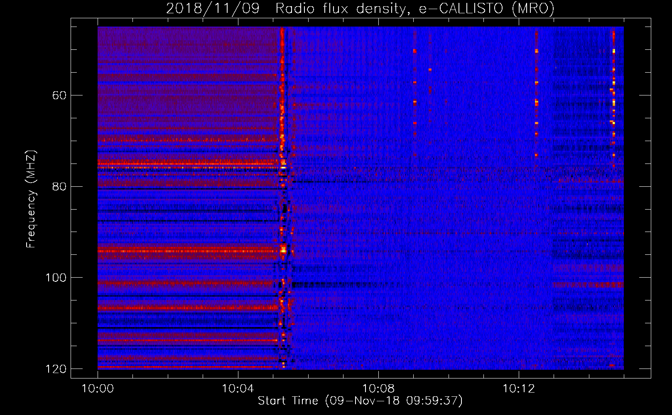Click the date '2018/11/09' in the title
This screenshot has height=415, width=672.
point(213,8)
